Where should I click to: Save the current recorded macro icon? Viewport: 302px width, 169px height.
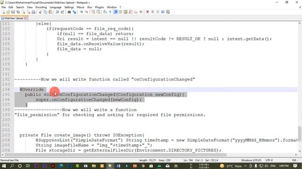[168, 12]
